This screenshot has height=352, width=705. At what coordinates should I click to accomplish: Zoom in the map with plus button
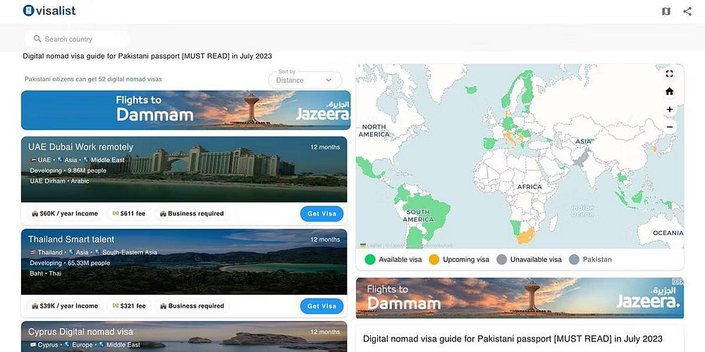pos(669,109)
